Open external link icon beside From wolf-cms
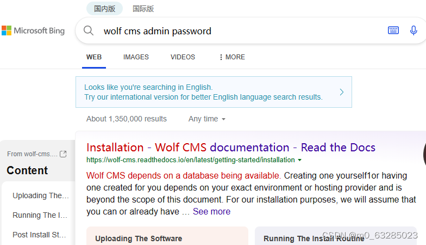Viewport: 426px width, 245px height. [63, 154]
